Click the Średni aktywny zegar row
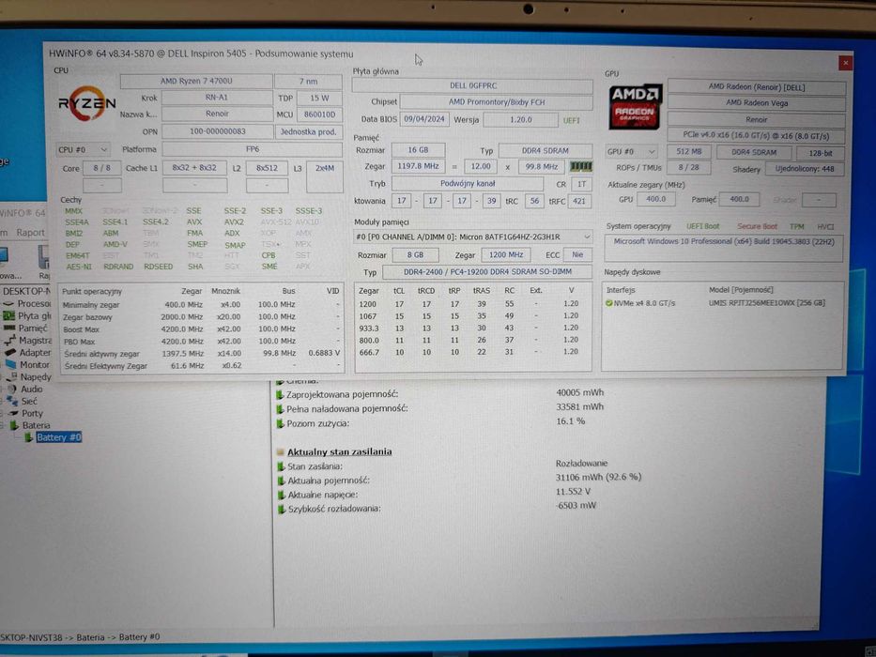The image size is (876, 657). point(201,353)
